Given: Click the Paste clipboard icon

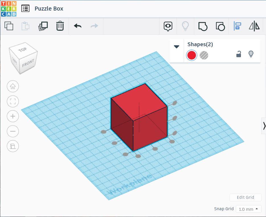Looking at the screenshot, I should (25, 26).
